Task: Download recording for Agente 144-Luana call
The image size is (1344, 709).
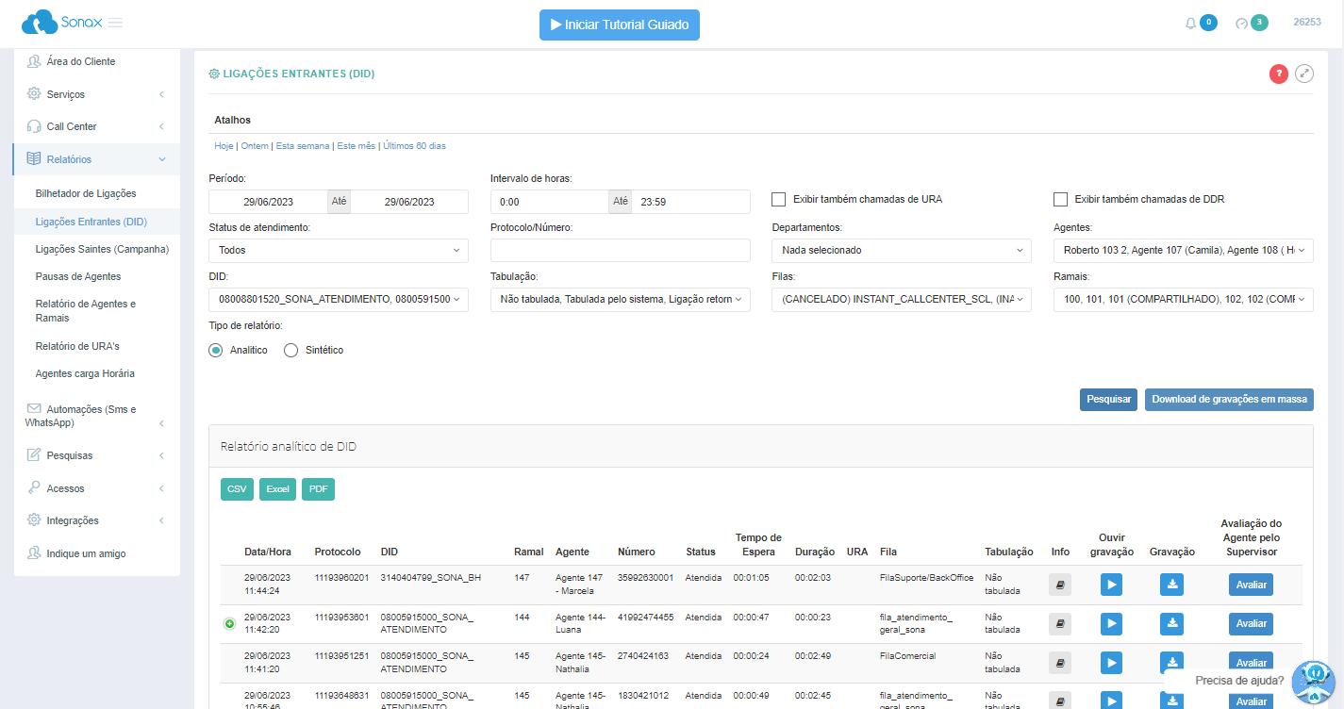Action: pyautogui.click(x=1171, y=623)
